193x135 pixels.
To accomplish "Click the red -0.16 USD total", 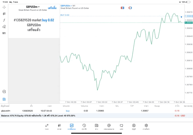I will click(x=180, y=116).
